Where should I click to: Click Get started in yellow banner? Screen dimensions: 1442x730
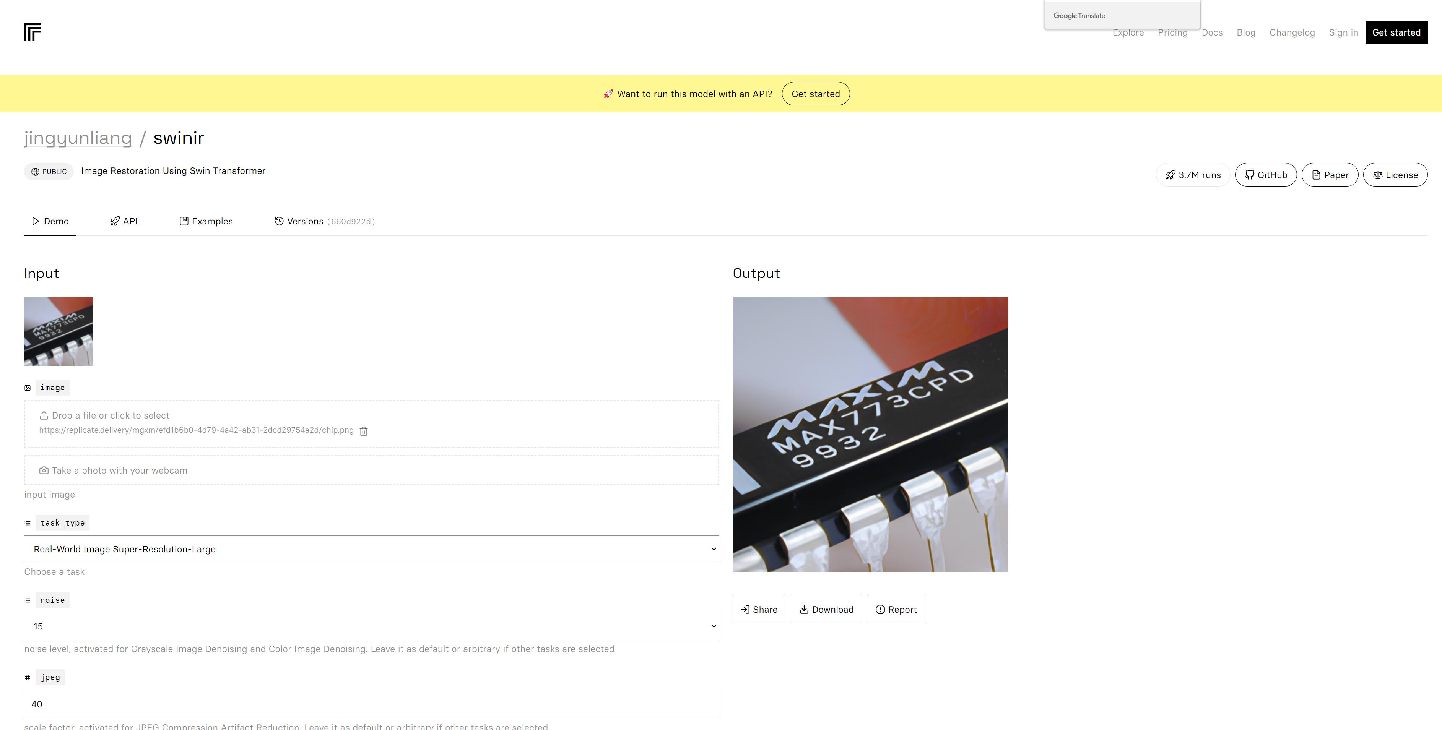coord(816,94)
